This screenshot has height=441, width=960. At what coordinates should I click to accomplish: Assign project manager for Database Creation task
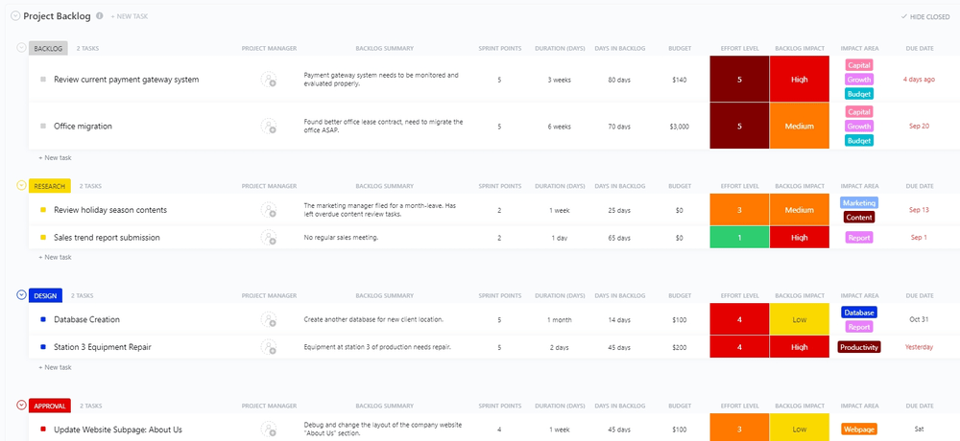tap(269, 319)
